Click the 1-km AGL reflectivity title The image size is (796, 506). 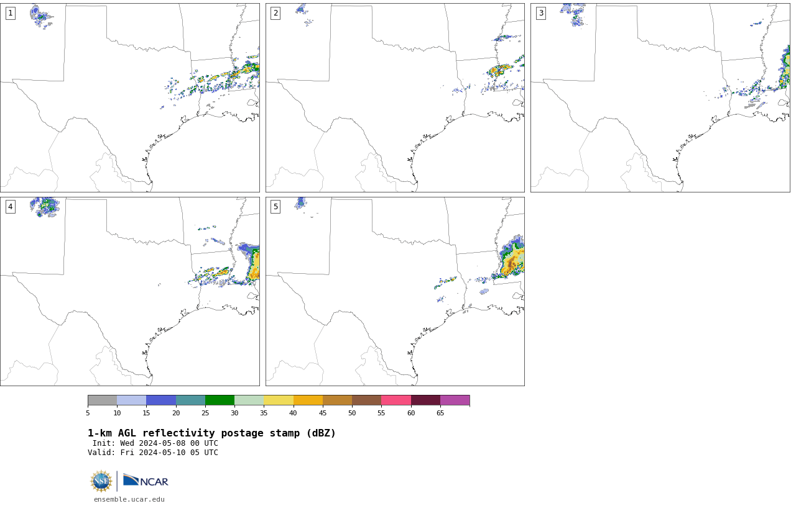click(x=211, y=433)
